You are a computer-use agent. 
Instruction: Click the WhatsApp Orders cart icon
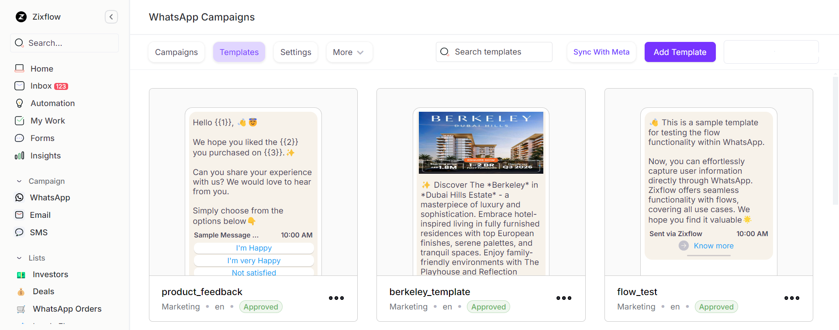click(x=21, y=309)
